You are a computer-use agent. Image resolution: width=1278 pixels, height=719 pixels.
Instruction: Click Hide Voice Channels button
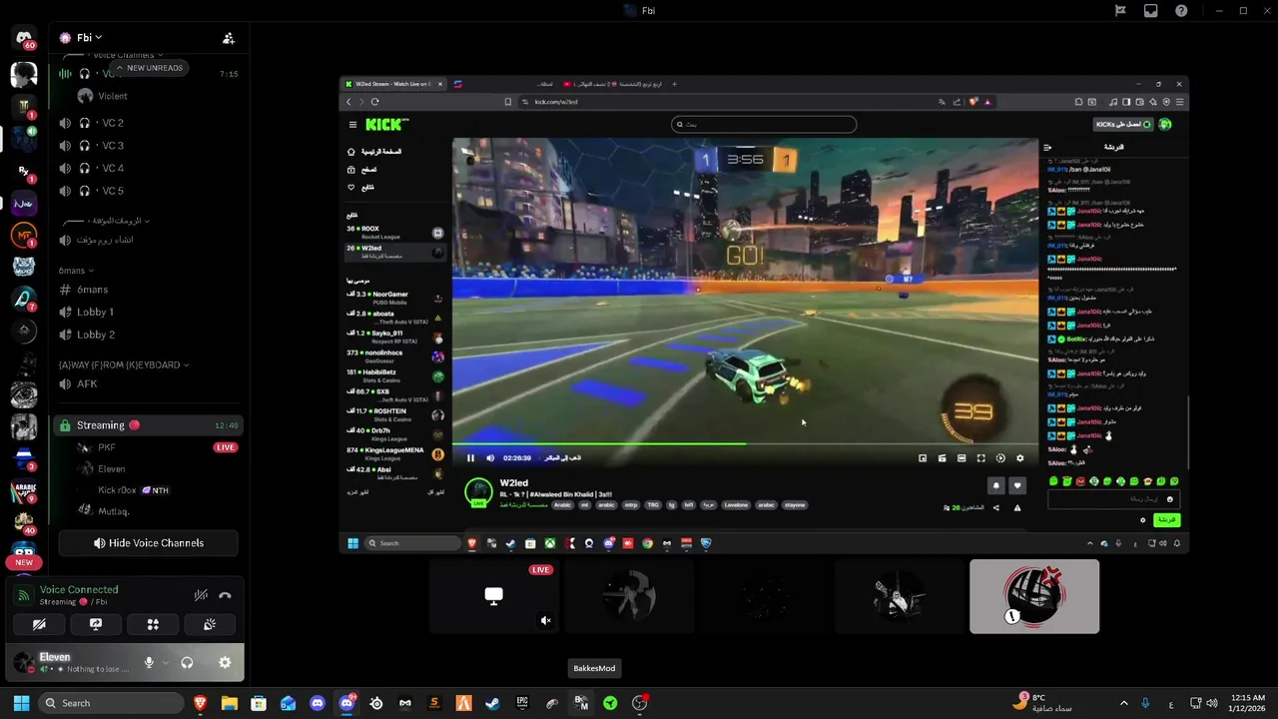(148, 543)
